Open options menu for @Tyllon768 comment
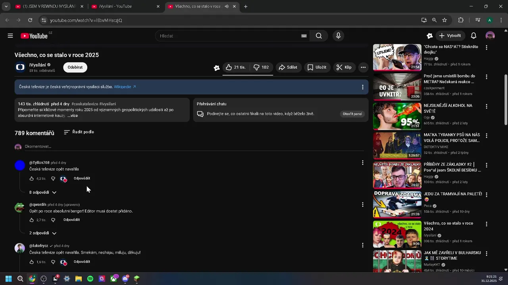The height and width of the screenshot is (285, 508). pyautogui.click(x=362, y=163)
